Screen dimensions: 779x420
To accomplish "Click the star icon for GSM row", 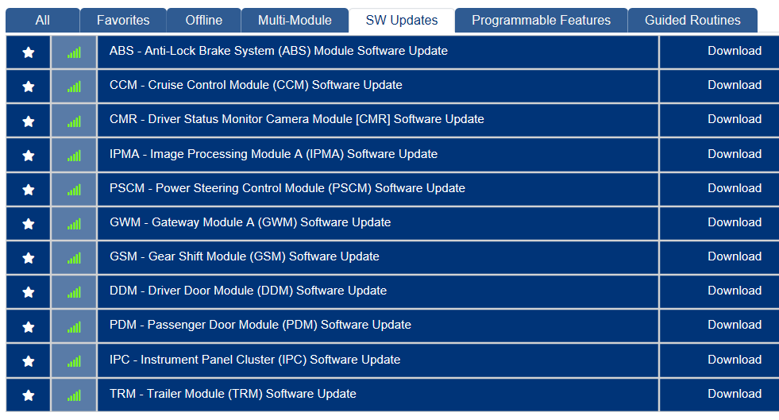I will [x=29, y=258].
